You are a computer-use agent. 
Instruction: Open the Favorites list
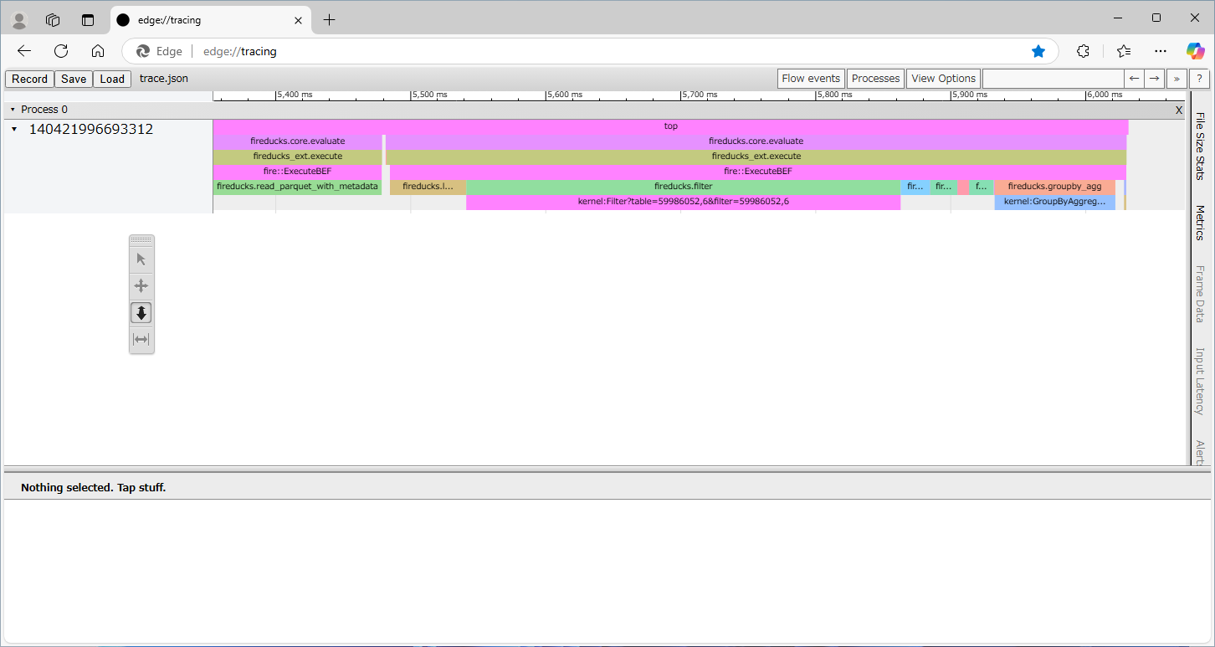click(1124, 51)
